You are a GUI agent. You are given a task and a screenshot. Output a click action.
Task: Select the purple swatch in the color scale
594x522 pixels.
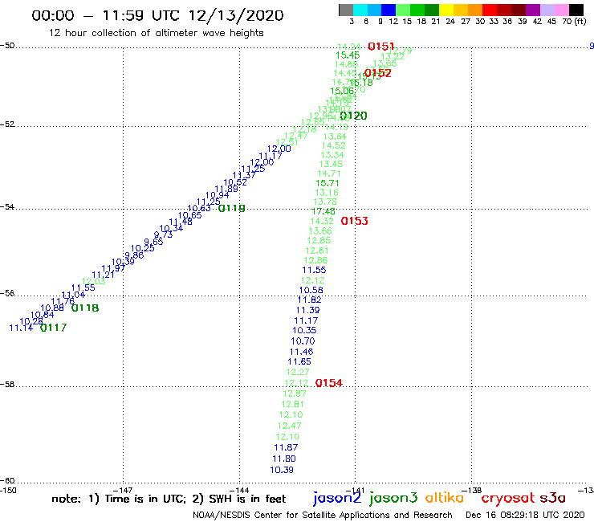pos(533,10)
